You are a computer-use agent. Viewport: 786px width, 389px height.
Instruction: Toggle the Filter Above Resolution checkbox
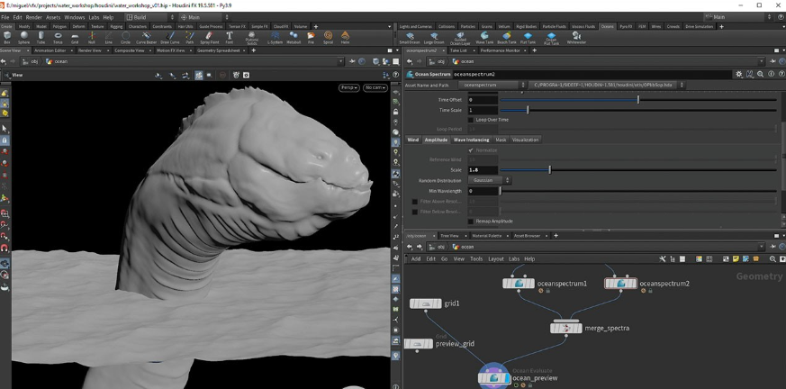click(415, 201)
